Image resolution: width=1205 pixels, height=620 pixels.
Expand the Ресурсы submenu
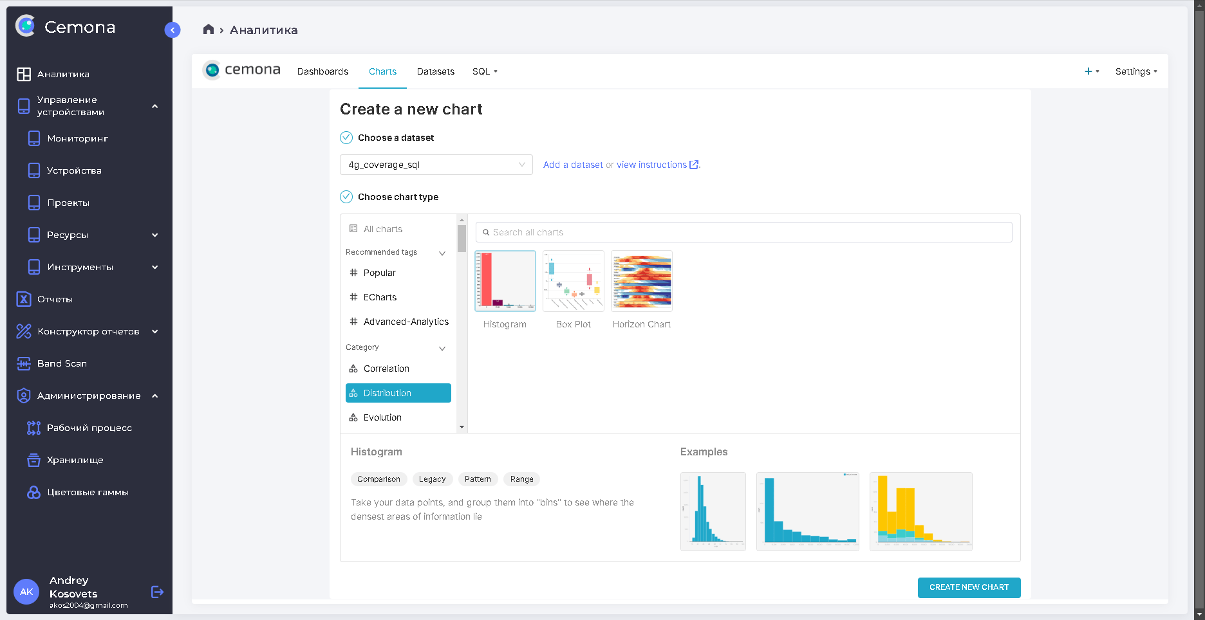tap(154, 235)
